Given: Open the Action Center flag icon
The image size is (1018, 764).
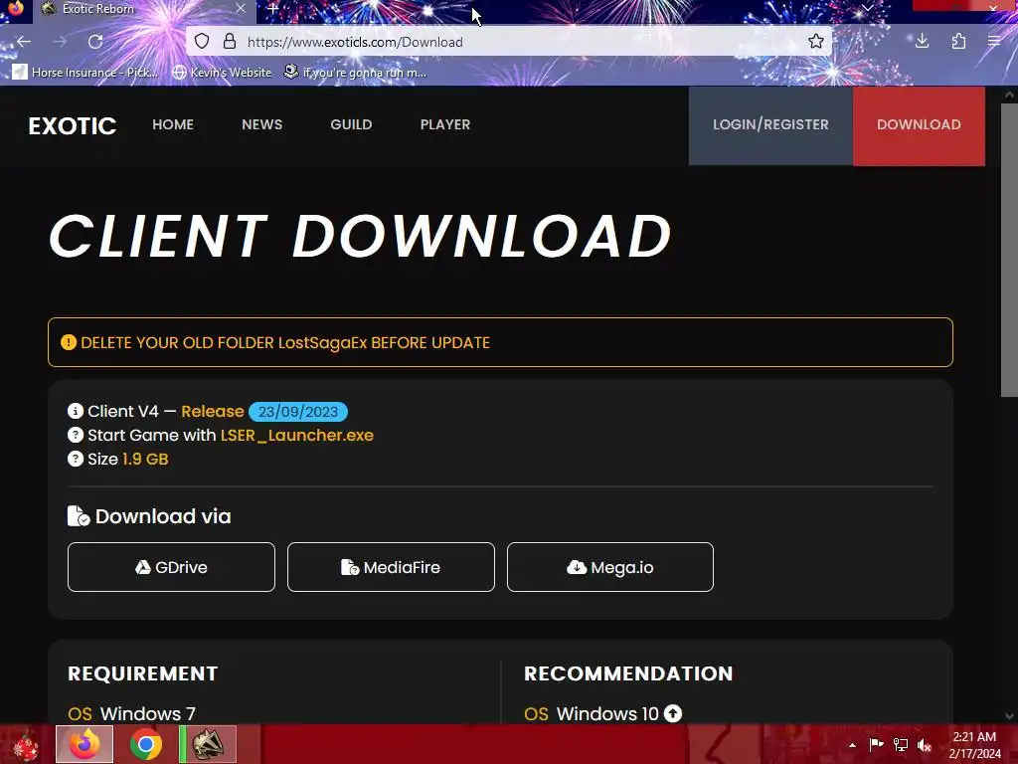Looking at the screenshot, I should [x=876, y=744].
